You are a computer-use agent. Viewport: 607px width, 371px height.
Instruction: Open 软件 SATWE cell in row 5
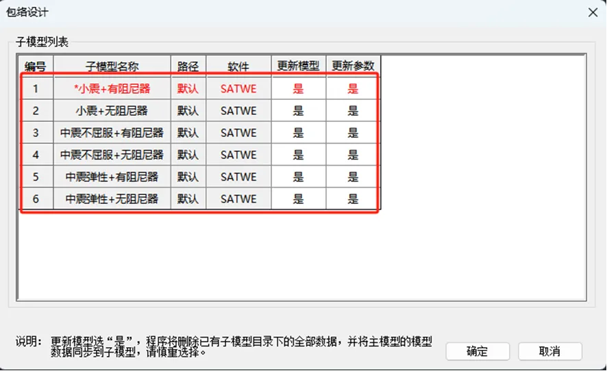point(238,177)
